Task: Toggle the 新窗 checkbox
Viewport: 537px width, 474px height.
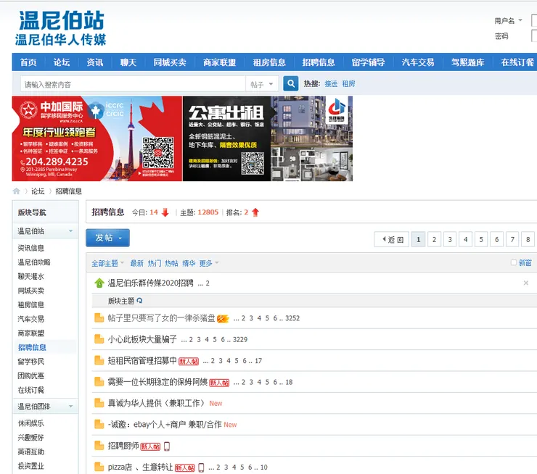Action: pos(513,262)
